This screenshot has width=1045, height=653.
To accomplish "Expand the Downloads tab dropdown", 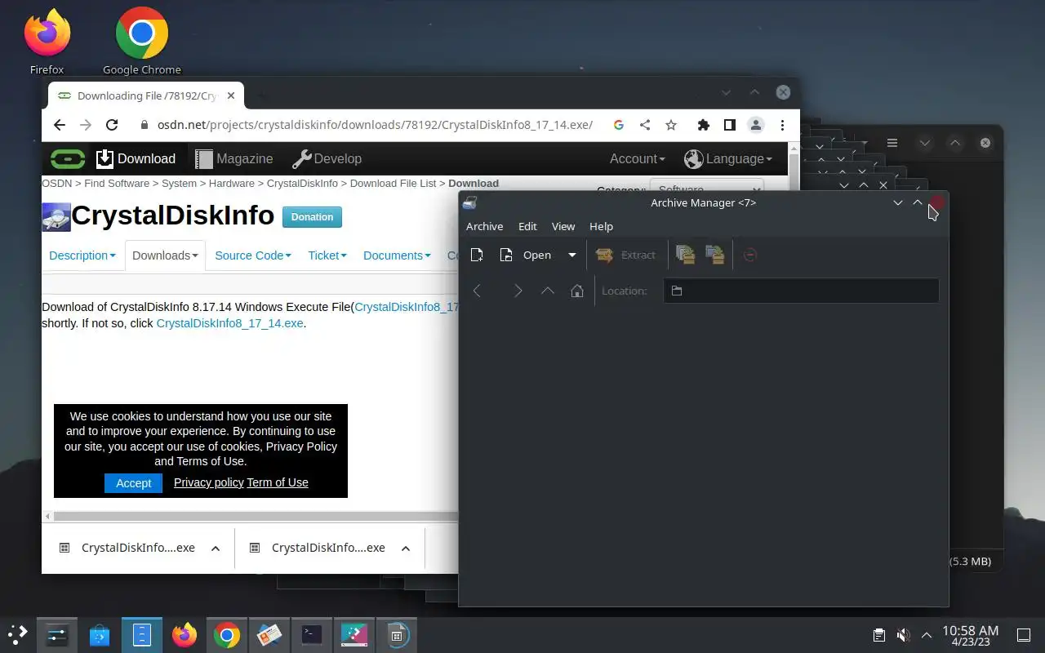I will [165, 255].
